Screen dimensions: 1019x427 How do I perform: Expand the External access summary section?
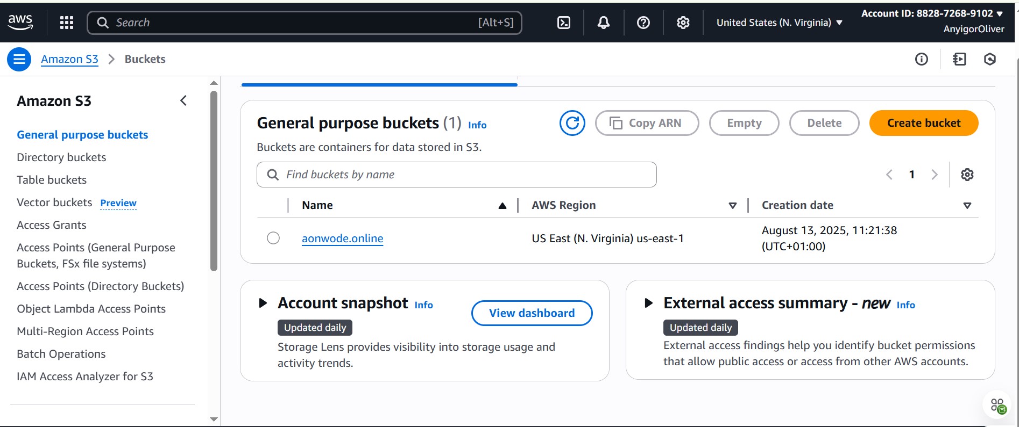tap(649, 303)
